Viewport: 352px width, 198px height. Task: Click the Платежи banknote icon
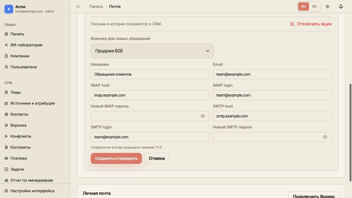click(6, 158)
